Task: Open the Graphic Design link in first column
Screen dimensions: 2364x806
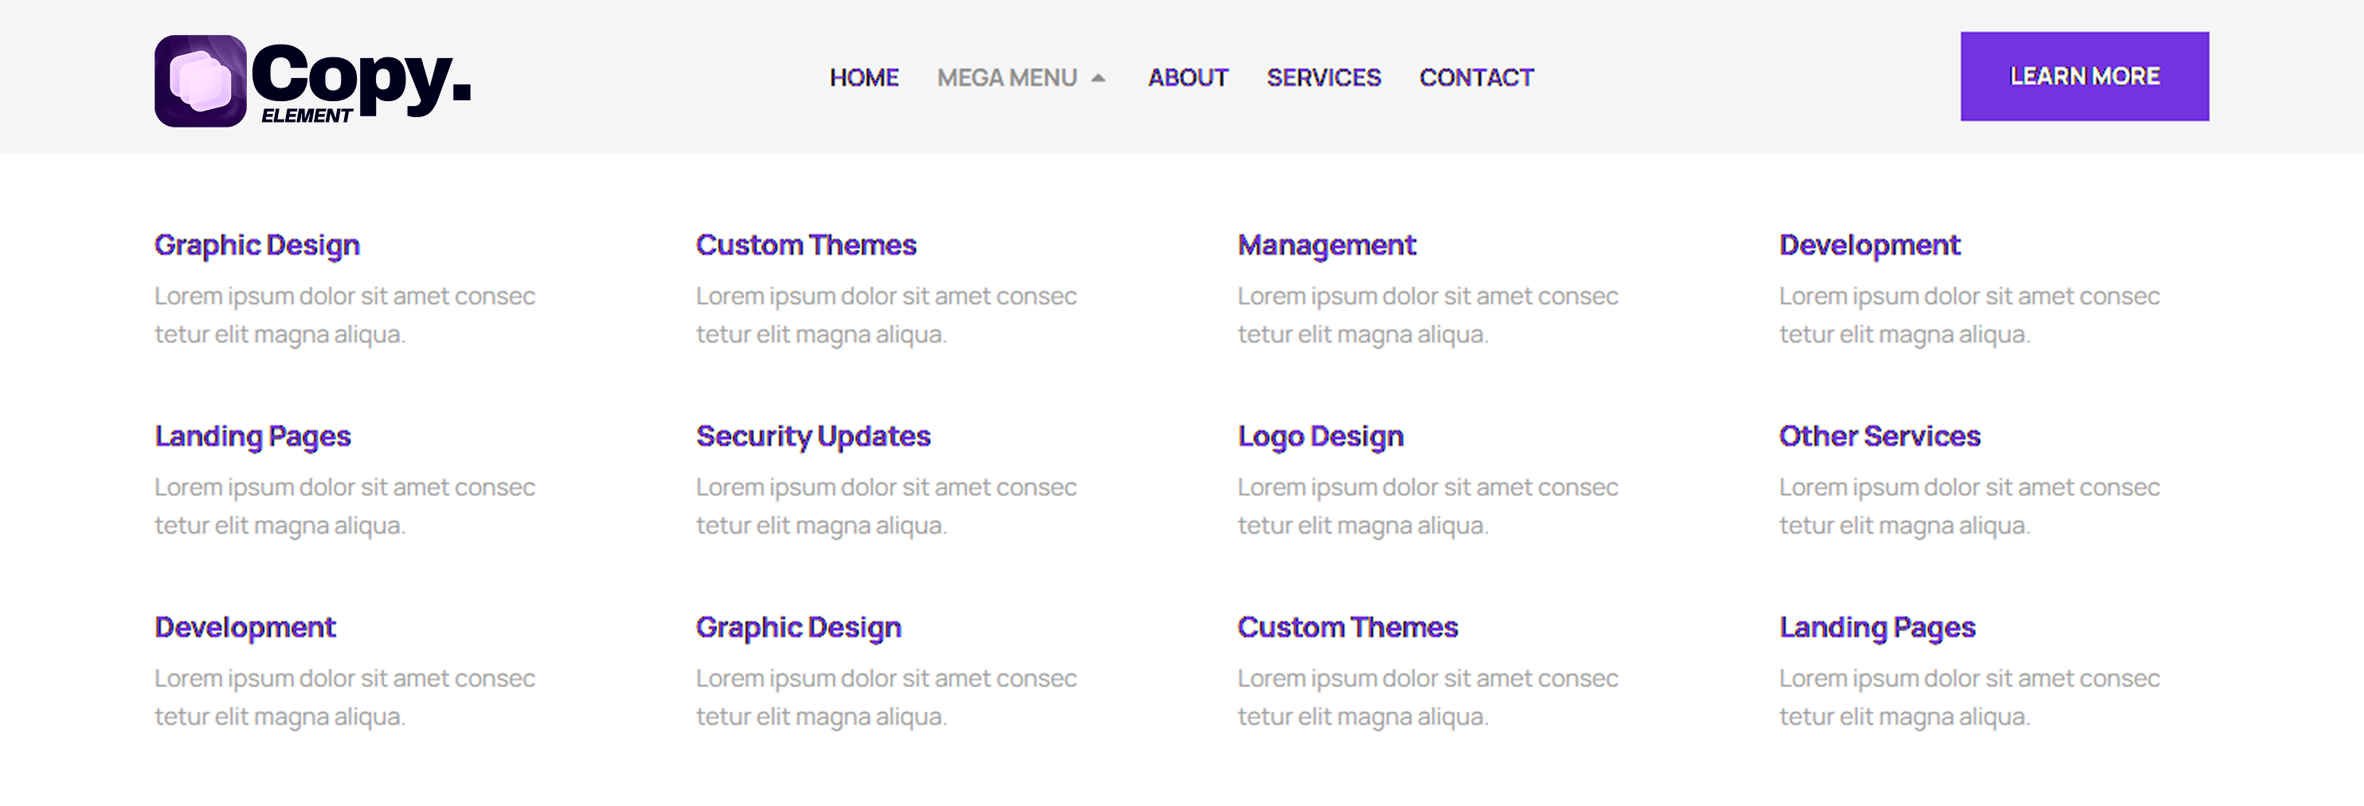Action: (x=257, y=245)
